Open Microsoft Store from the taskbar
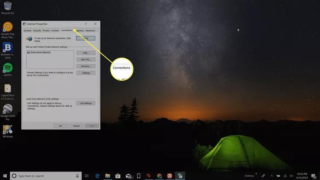The width and height of the screenshot is (320, 180). pos(118,176)
